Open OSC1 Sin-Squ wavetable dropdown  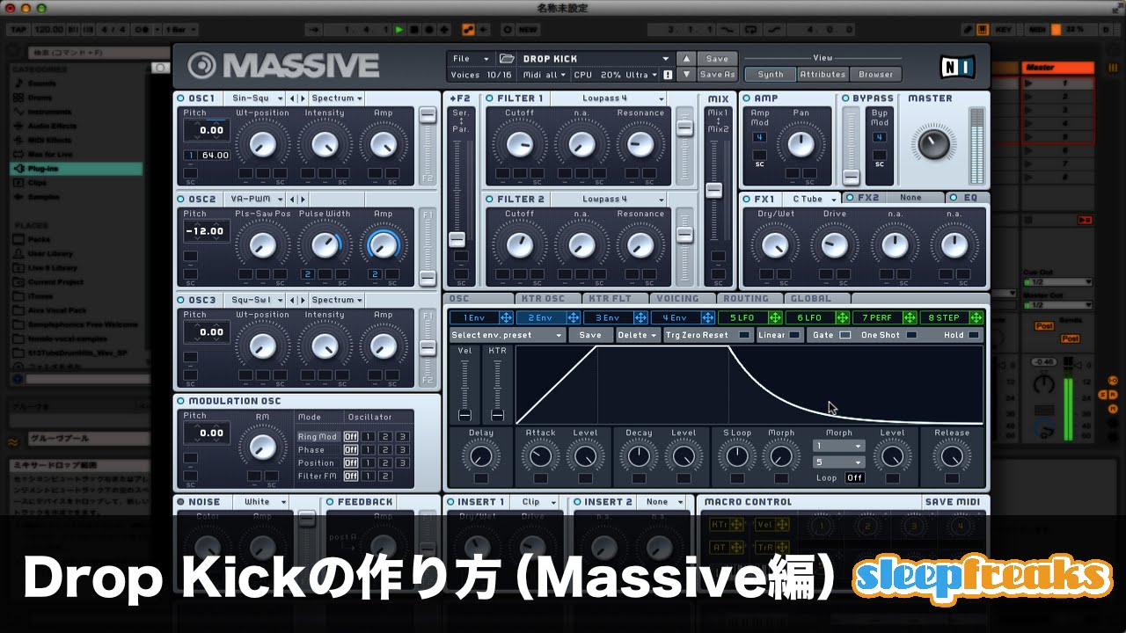click(256, 98)
